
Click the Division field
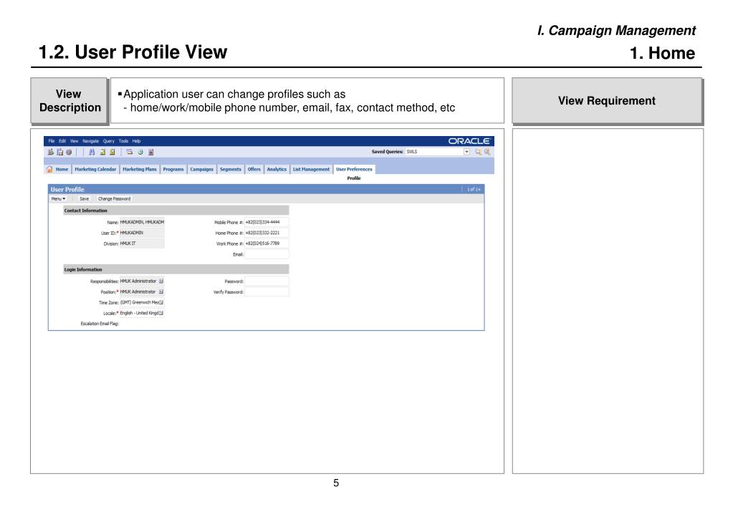click(x=142, y=243)
